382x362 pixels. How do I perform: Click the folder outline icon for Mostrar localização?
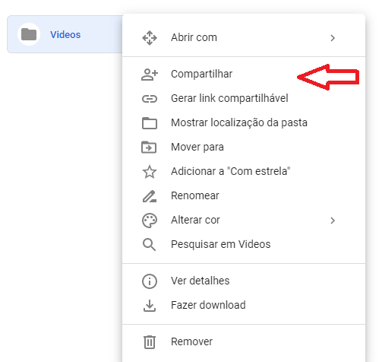point(150,123)
